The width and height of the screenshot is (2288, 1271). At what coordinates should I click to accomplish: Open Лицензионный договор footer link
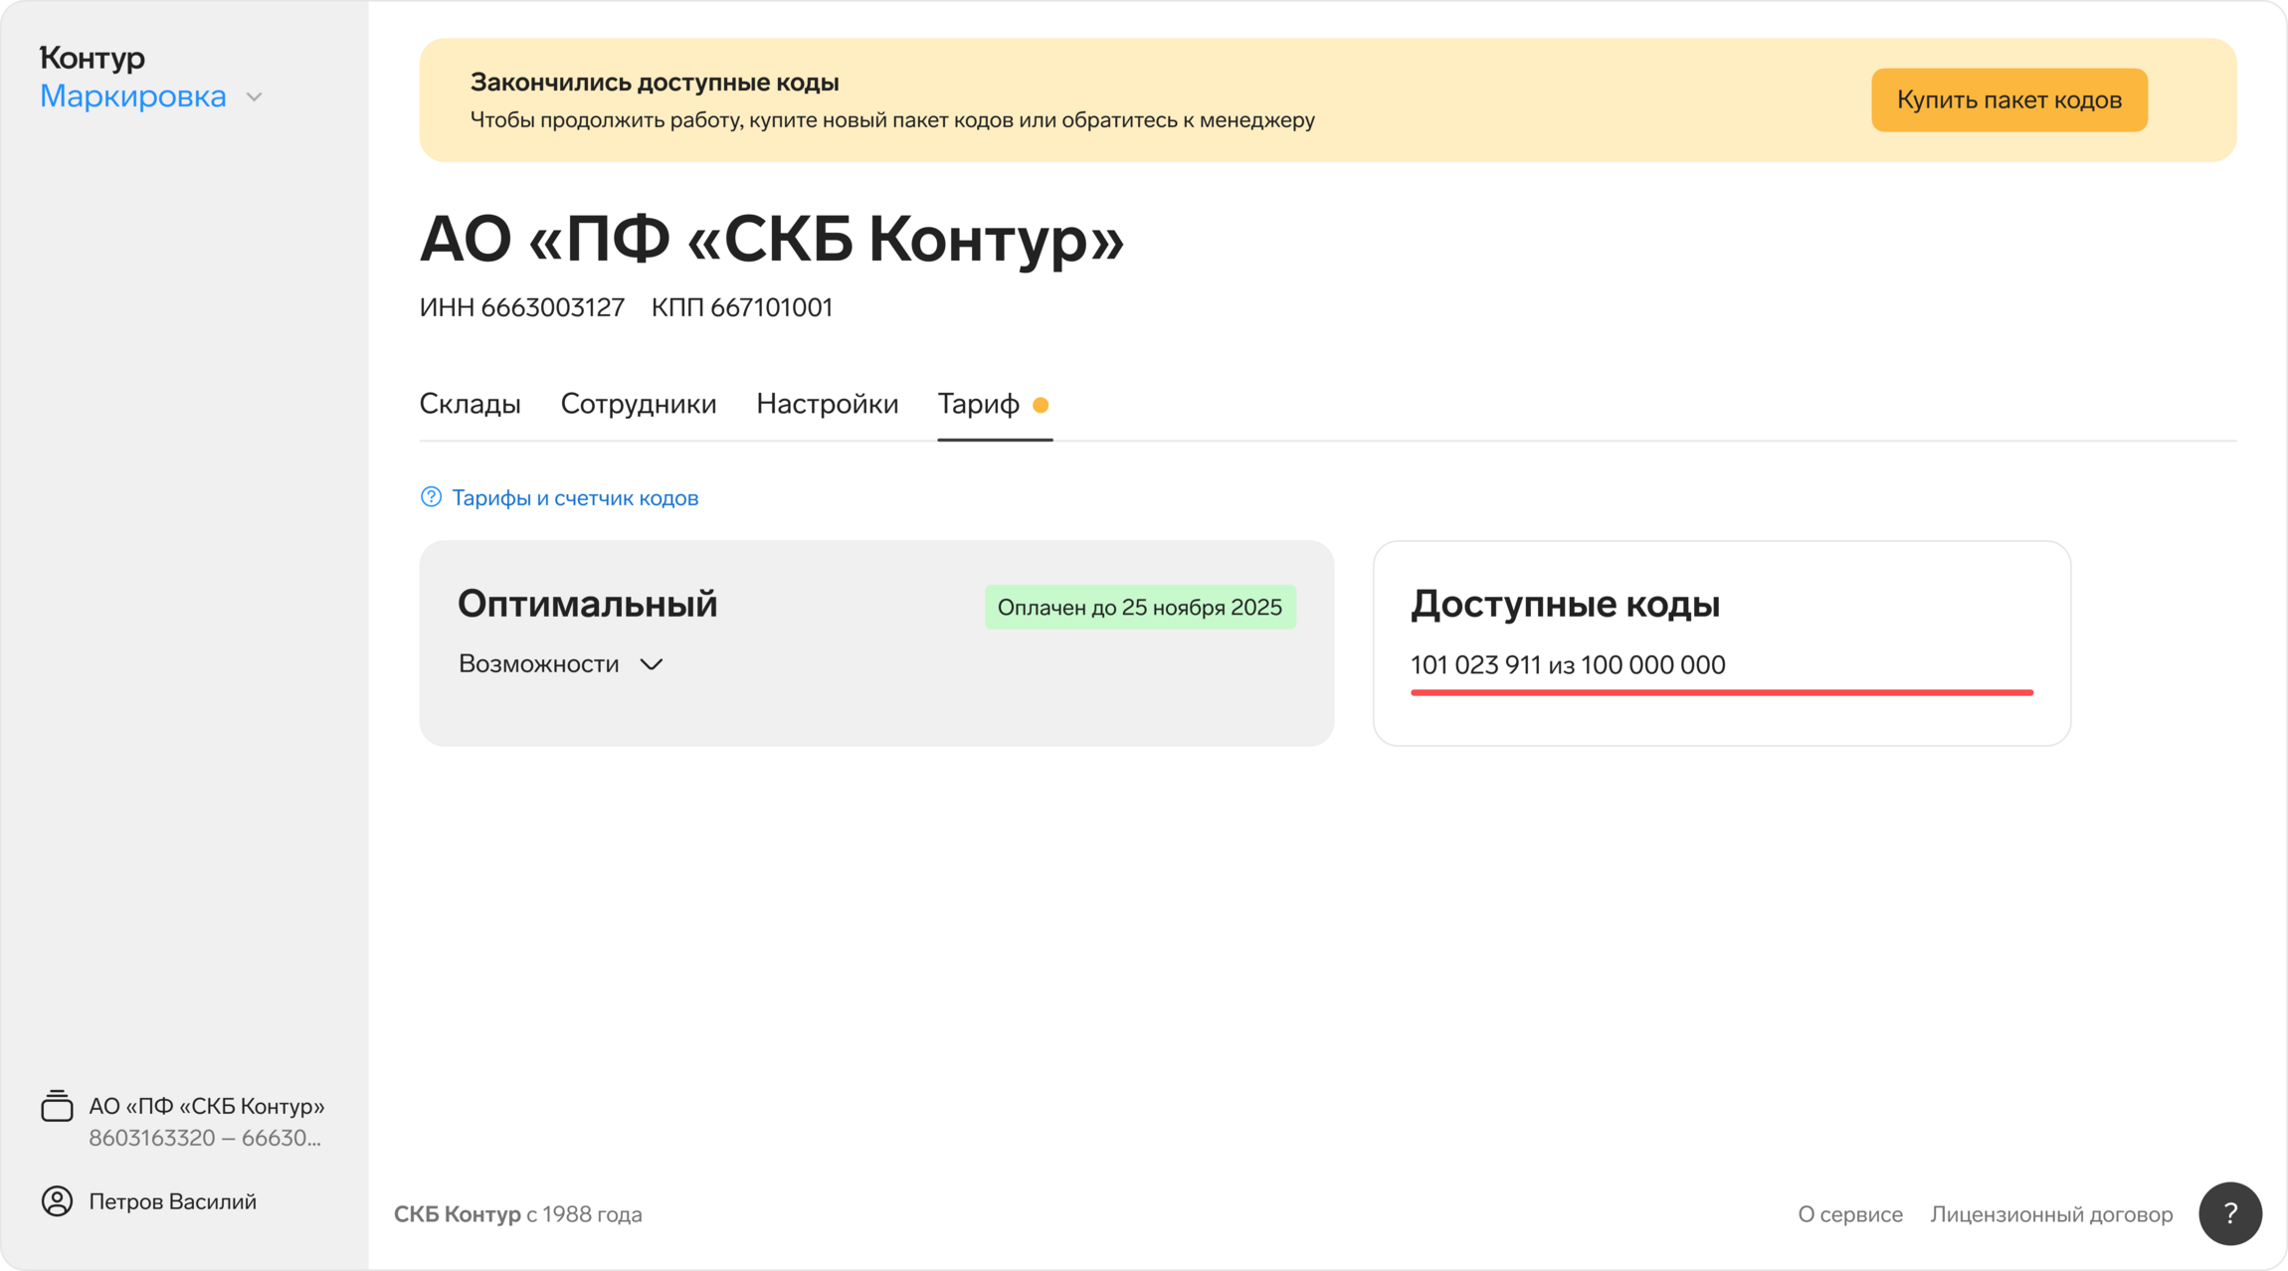pos(2050,1214)
